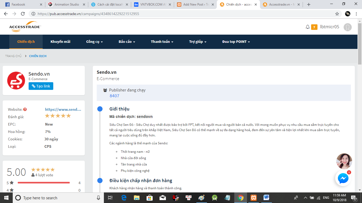Click the notification bell icon
362x203 pixels.
[x=307, y=27]
